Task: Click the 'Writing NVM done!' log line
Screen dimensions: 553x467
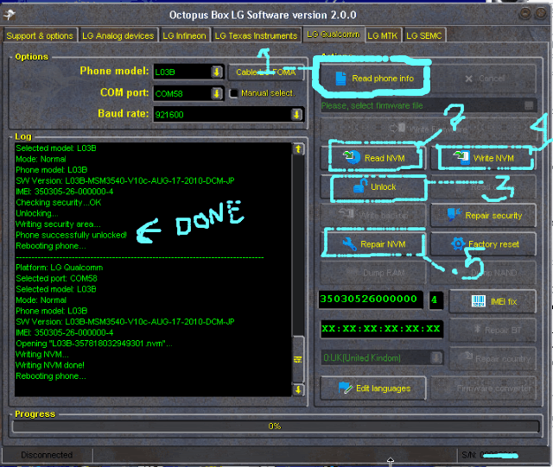Action: click(50, 365)
